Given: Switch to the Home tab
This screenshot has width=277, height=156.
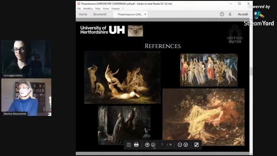Looking at the screenshot, I should pos(83,14).
